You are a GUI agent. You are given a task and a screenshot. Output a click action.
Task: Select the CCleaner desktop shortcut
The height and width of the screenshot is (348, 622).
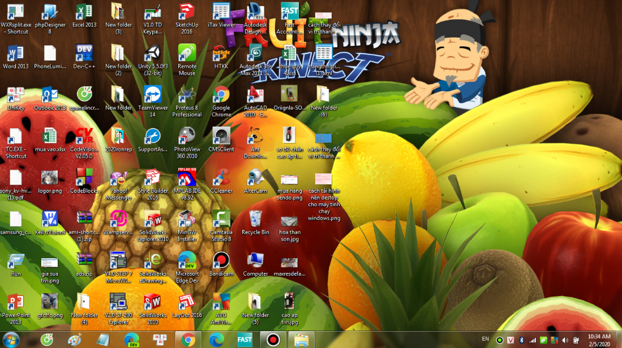(221, 178)
